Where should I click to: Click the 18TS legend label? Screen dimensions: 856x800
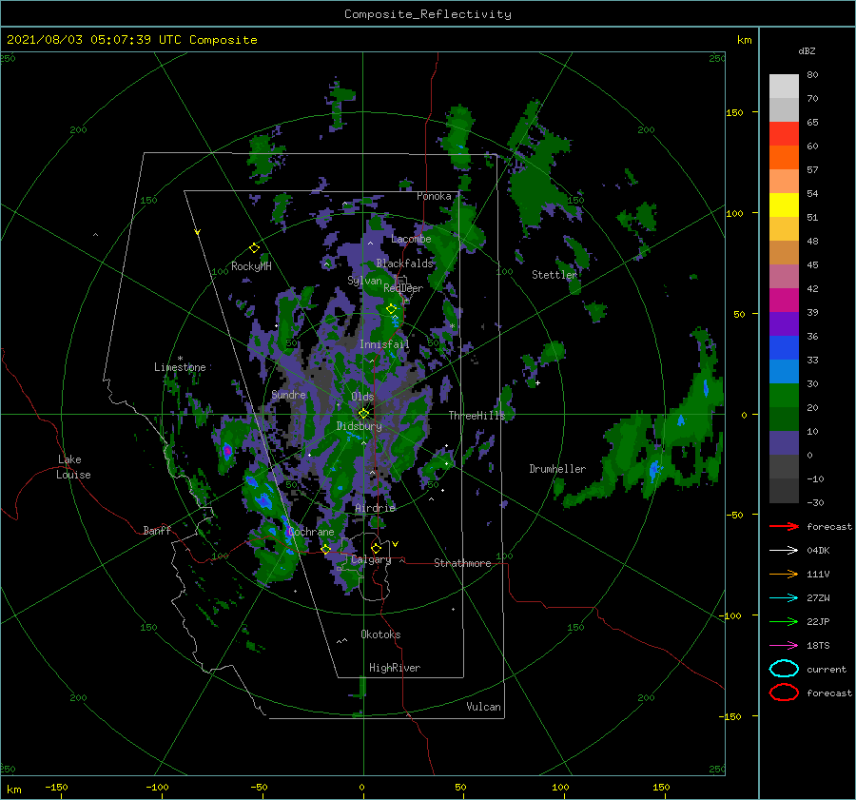818,646
